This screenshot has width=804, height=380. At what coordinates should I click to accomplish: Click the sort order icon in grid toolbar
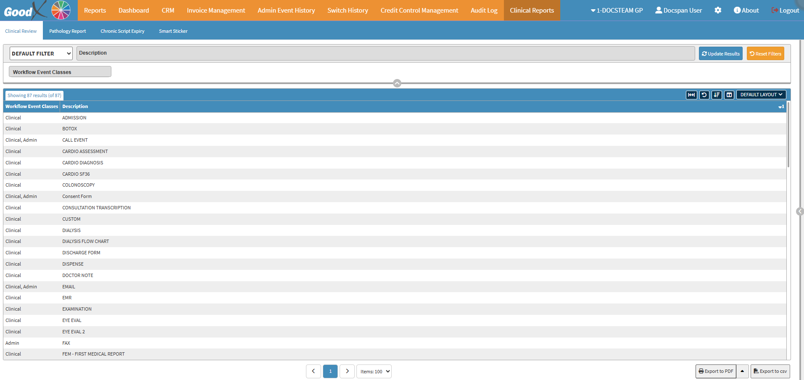[x=717, y=95]
